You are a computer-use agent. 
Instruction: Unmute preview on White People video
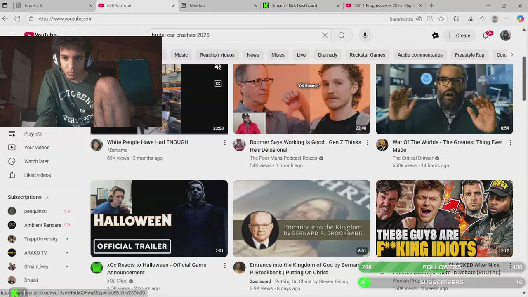pos(218,67)
